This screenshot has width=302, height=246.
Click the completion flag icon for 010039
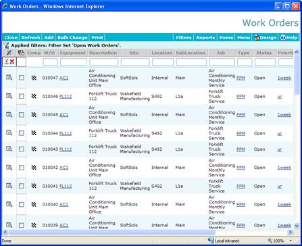(x=34, y=225)
